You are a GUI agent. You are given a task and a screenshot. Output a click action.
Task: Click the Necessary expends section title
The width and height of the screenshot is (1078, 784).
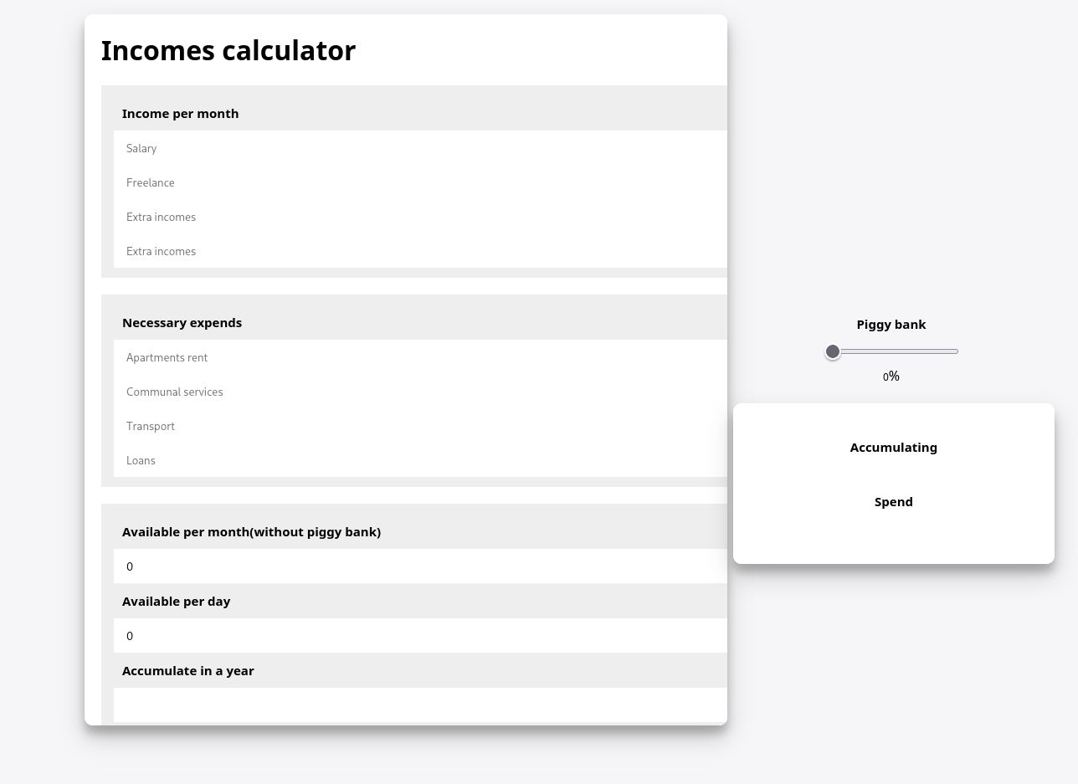pos(182,323)
